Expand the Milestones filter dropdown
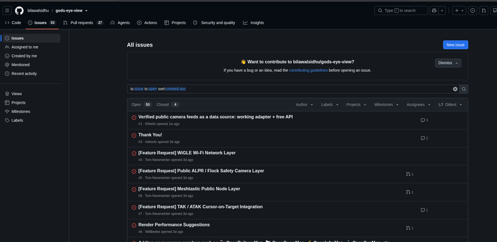The height and width of the screenshot is (242, 497). 386,104
